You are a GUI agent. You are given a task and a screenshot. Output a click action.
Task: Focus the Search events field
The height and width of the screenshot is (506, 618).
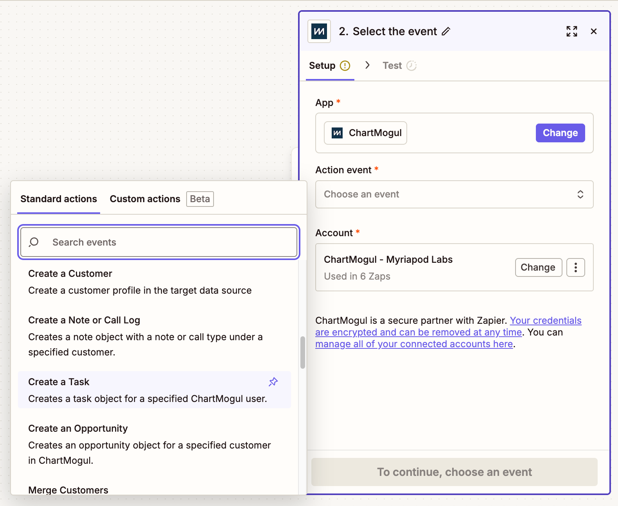pyautogui.click(x=159, y=242)
